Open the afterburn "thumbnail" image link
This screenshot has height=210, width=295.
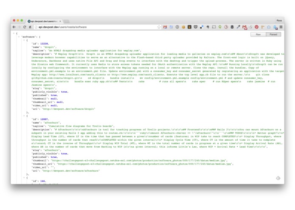139,160
